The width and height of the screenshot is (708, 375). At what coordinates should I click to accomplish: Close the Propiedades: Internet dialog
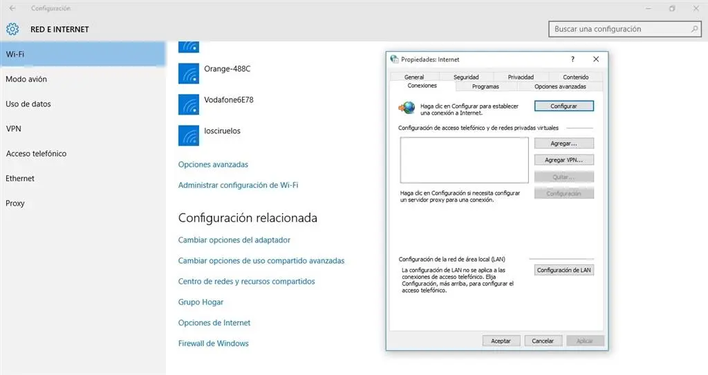click(x=596, y=59)
